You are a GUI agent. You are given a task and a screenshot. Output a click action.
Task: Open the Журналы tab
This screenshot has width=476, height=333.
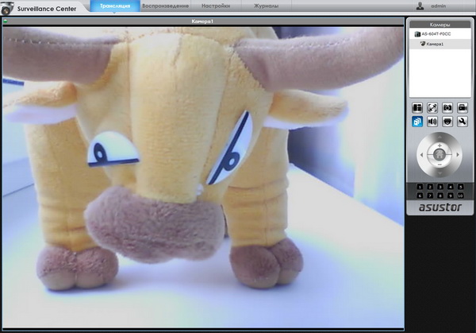point(266,6)
